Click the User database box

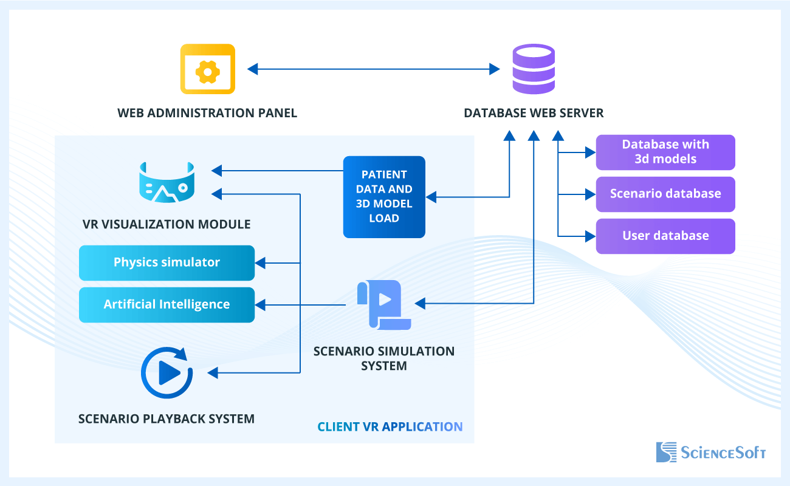tap(665, 236)
